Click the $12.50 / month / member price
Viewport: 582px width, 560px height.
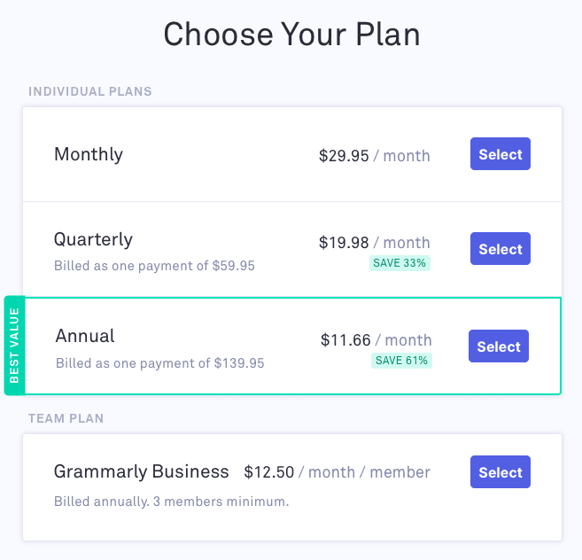coord(337,472)
